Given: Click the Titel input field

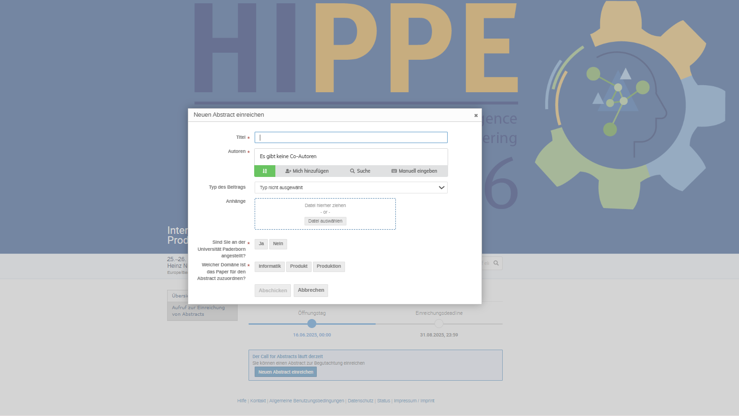Looking at the screenshot, I should click(351, 137).
